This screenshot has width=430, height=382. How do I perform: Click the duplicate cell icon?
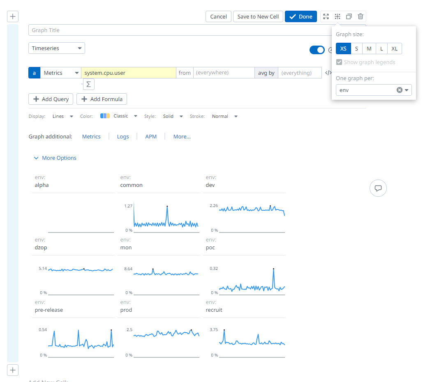click(x=349, y=16)
